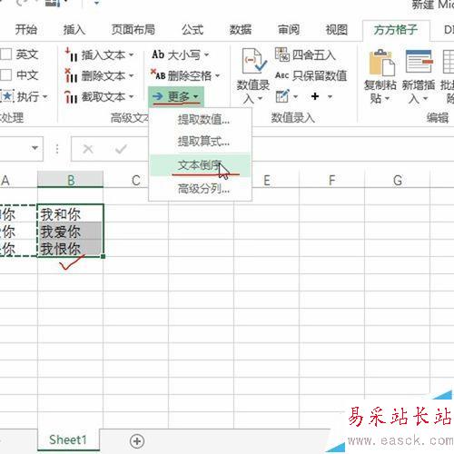Click the 删除文本 icon

coord(72,75)
